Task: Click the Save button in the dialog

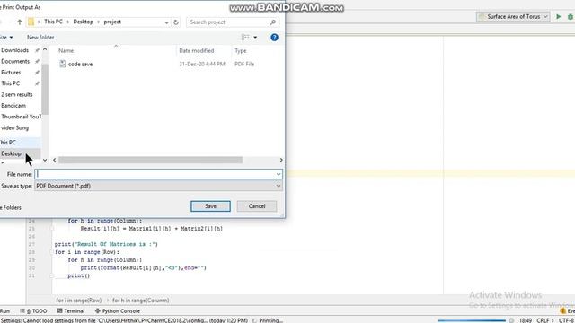Action: pos(210,206)
